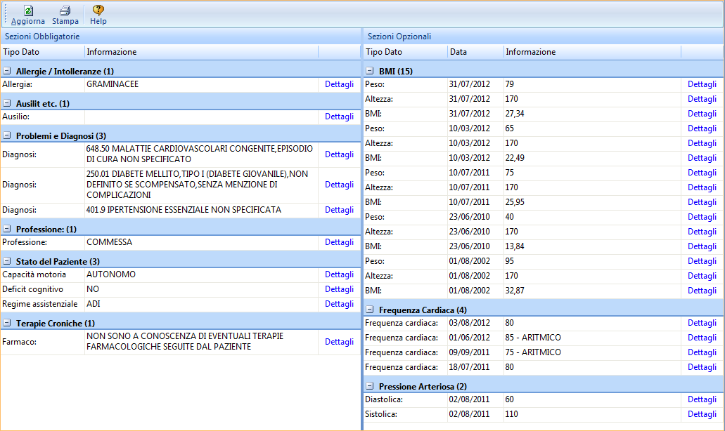
Task: Open Dettagli for Professione COMMESSA
Action: click(339, 242)
